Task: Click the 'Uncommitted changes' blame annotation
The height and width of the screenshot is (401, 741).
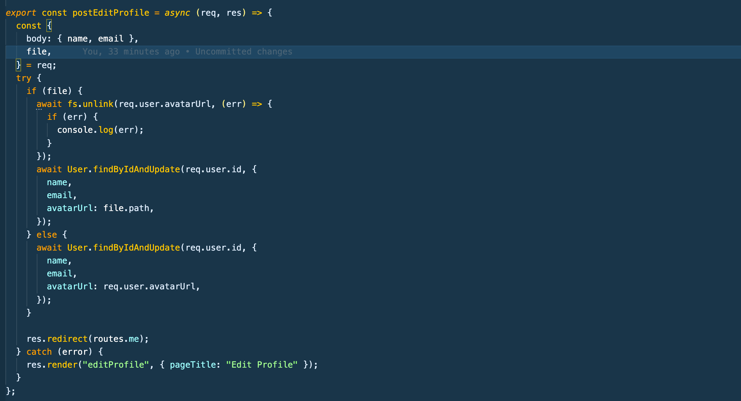Action: pos(243,52)
